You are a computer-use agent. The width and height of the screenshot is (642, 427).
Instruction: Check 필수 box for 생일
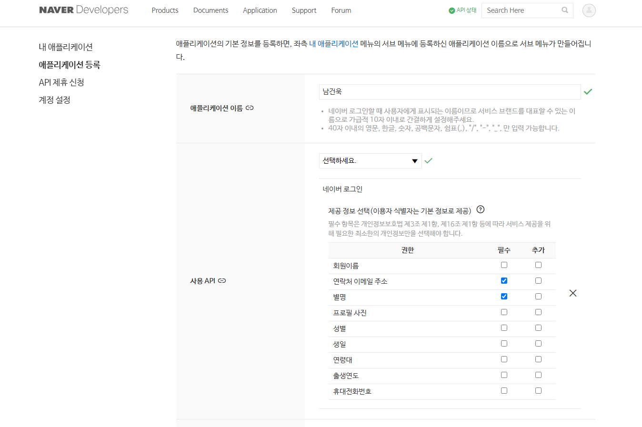(x=504, y=344)
